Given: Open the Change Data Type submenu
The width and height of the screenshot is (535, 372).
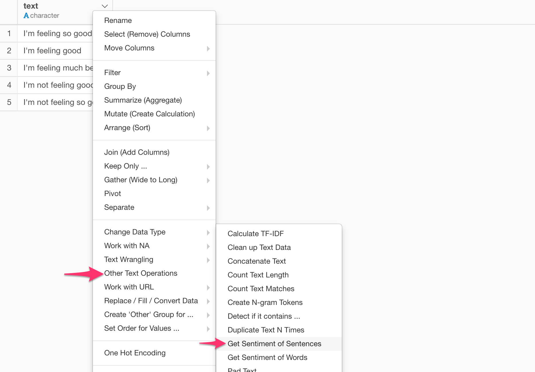Looking at the screenshot, I should click(135, 232).
